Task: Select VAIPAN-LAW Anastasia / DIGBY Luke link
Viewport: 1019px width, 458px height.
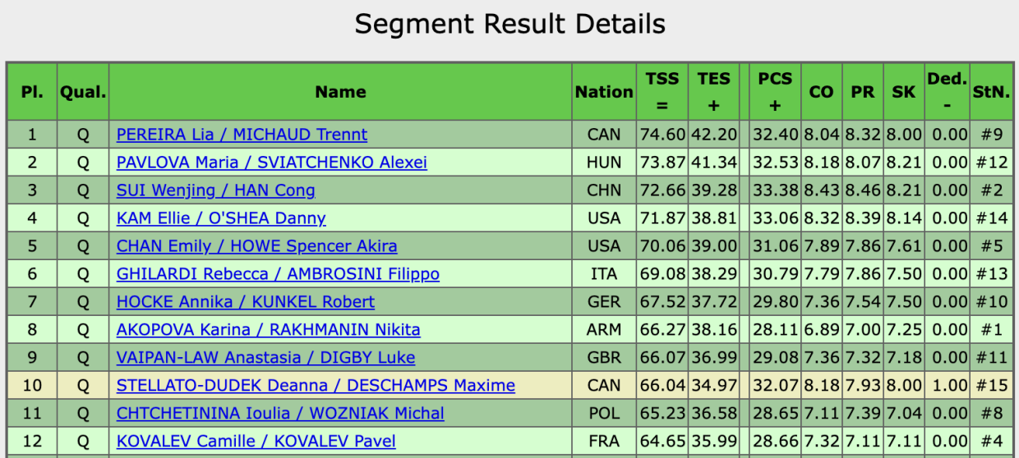Action: (x=265, y=358)
